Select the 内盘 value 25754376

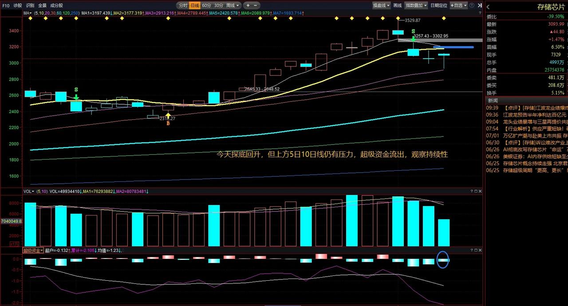click(x=554, y=70)
